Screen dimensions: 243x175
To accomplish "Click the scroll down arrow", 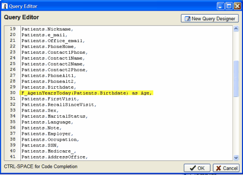I will click(236, 158).
